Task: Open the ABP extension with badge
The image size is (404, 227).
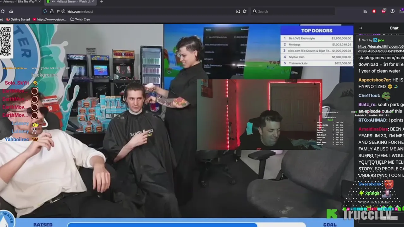Action: (383, 11)
